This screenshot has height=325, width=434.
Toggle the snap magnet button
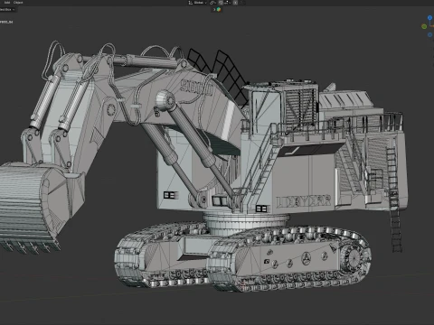[221, 3]
